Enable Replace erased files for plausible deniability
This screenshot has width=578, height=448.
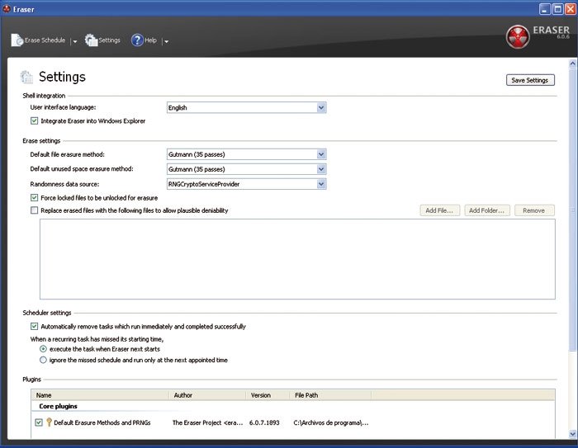pos(35,210)
